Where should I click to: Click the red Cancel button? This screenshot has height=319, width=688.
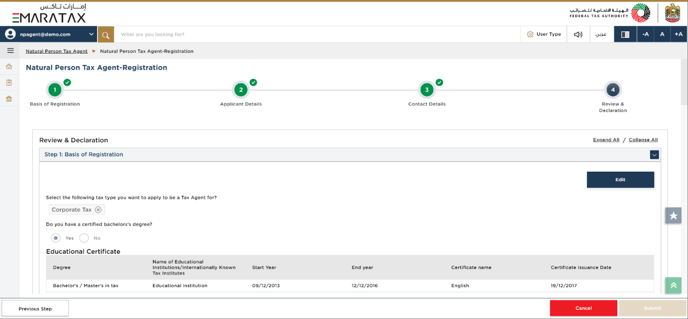(583, 308)
